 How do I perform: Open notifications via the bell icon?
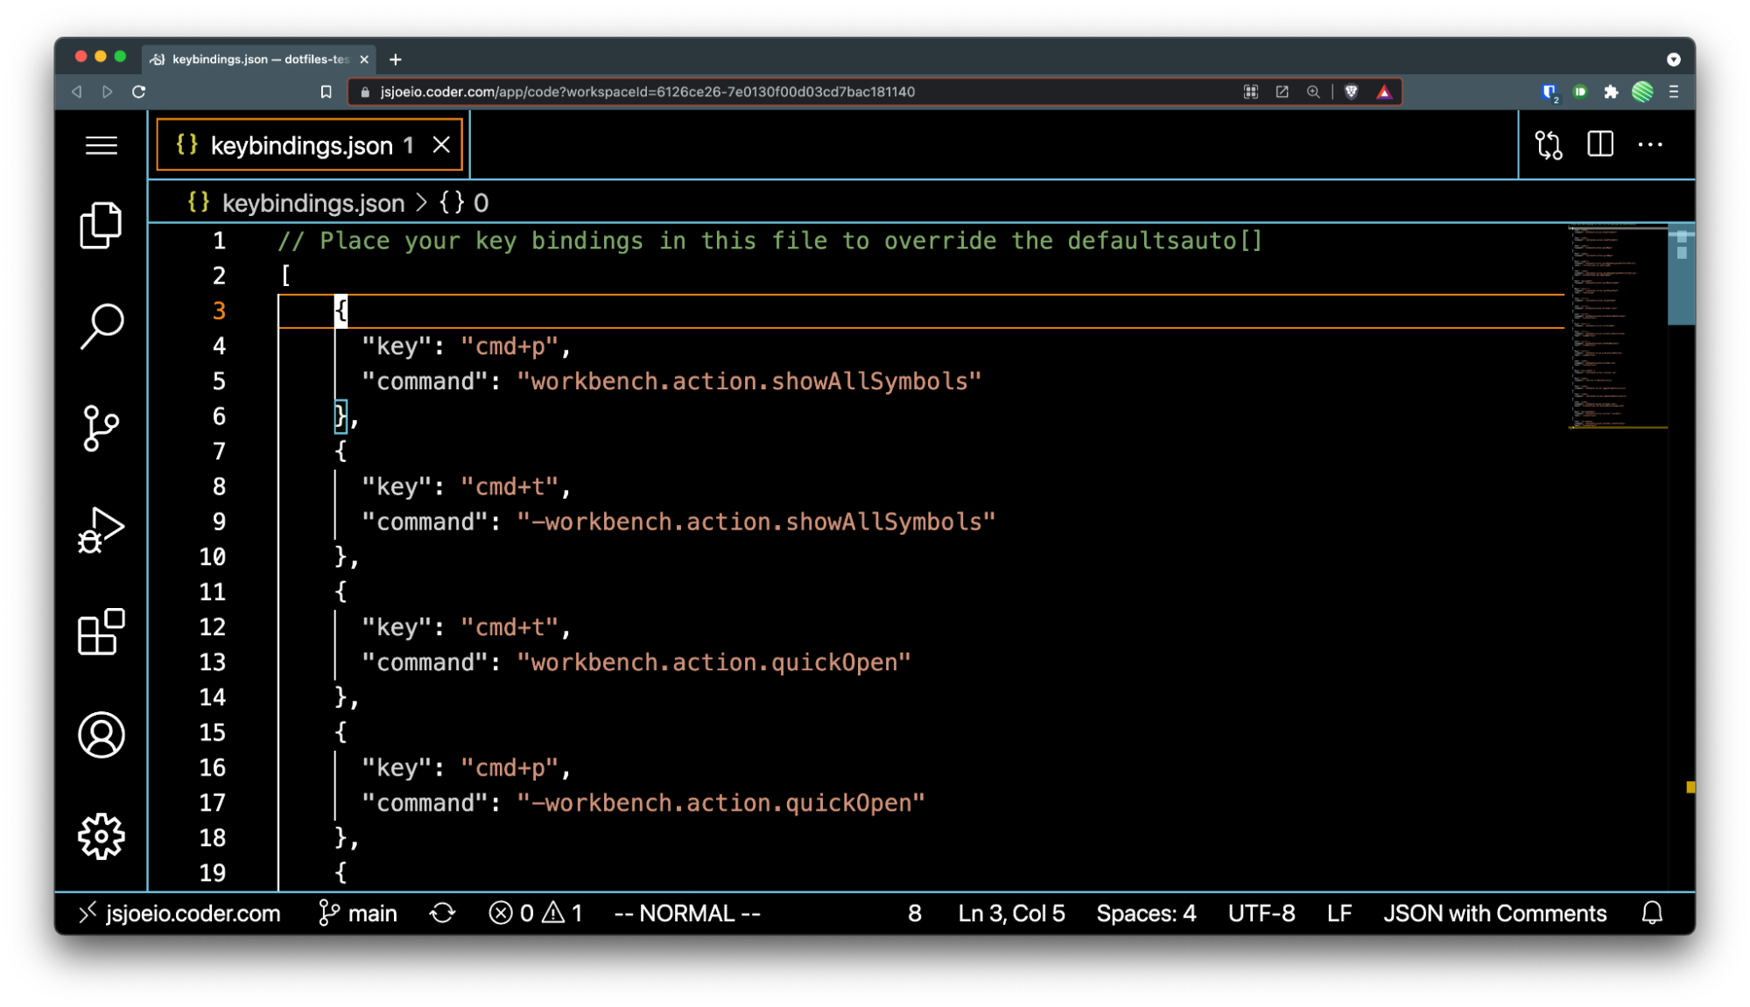point(1651,913)
